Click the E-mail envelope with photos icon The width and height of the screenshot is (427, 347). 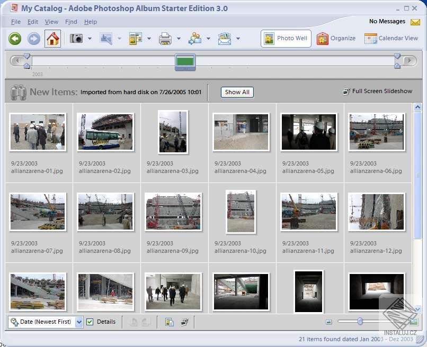[x=225, y=39]
